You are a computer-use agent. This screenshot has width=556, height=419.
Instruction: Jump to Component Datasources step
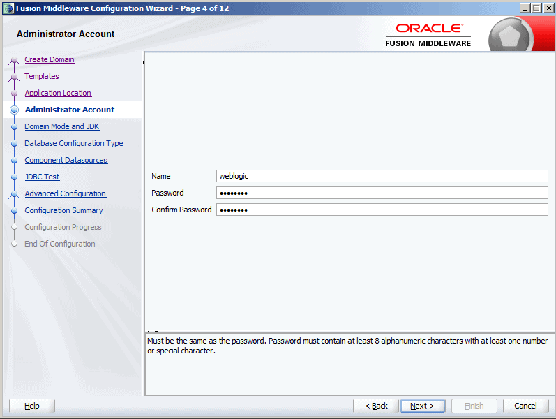tap(66, 160)
